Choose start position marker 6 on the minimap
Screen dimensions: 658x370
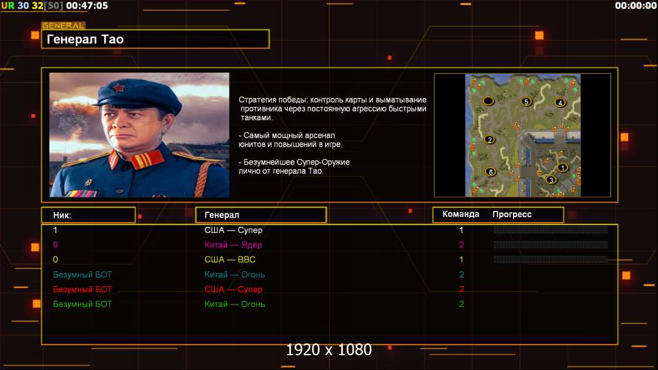point(490,172)
